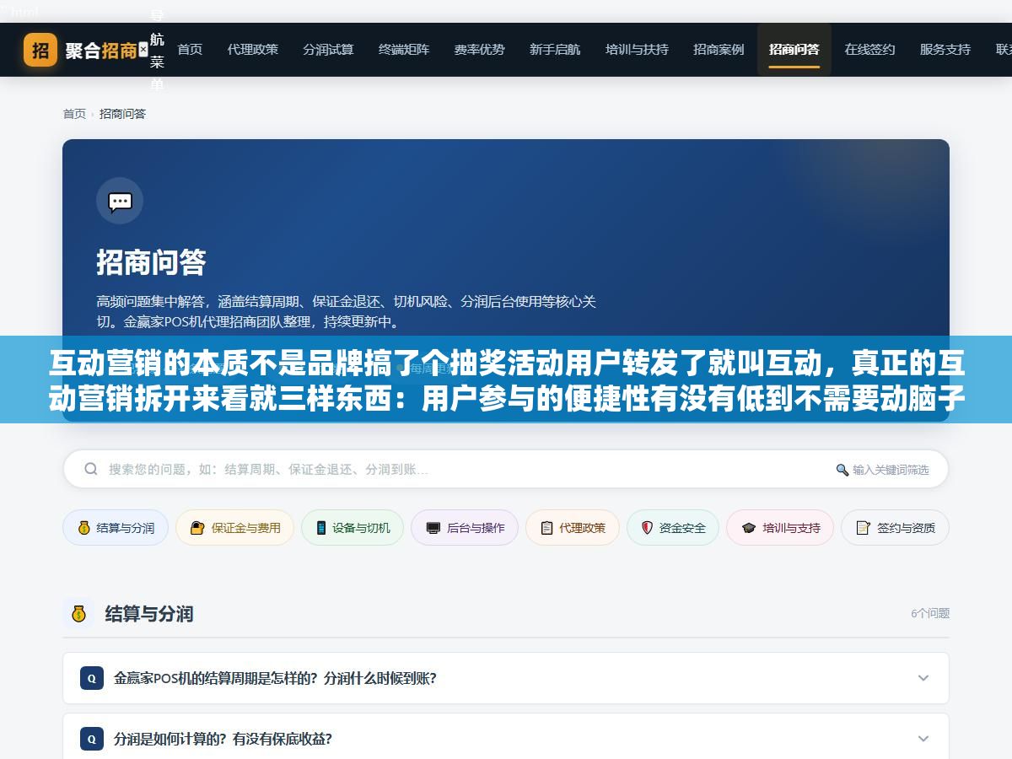Go to 培训与扶持 in the navbar

[637, 50]
